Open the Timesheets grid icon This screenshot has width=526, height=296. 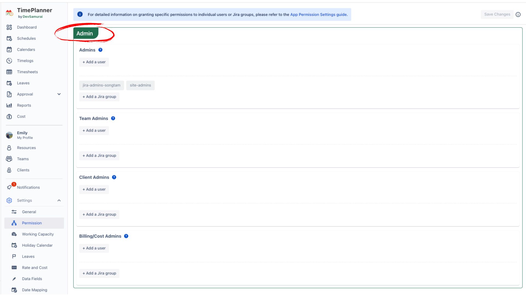click(9, 72)
